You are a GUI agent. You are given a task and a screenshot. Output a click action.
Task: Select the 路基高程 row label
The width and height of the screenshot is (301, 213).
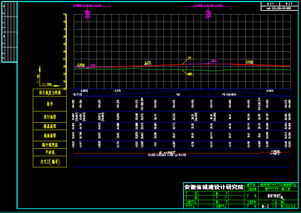[50, 126]
